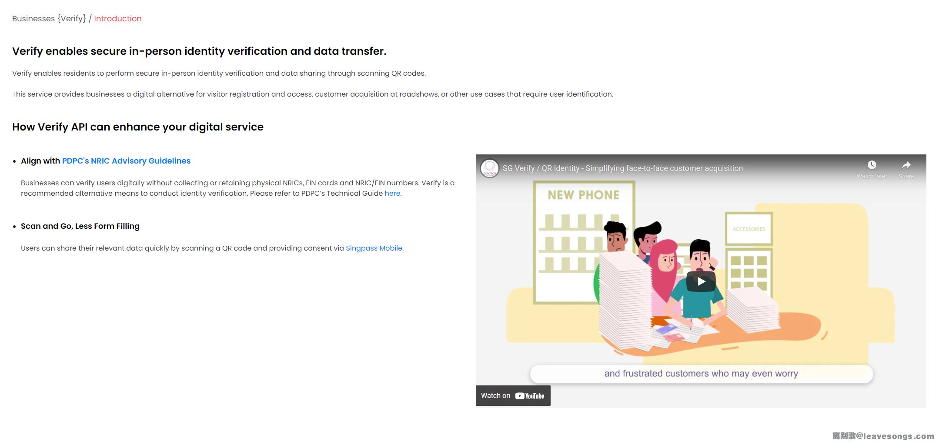Viewport: 939px width, 445px height.
Task: Click the leavesongs.com watermark text
Action: pyautogui.click(x=883, y=436)
